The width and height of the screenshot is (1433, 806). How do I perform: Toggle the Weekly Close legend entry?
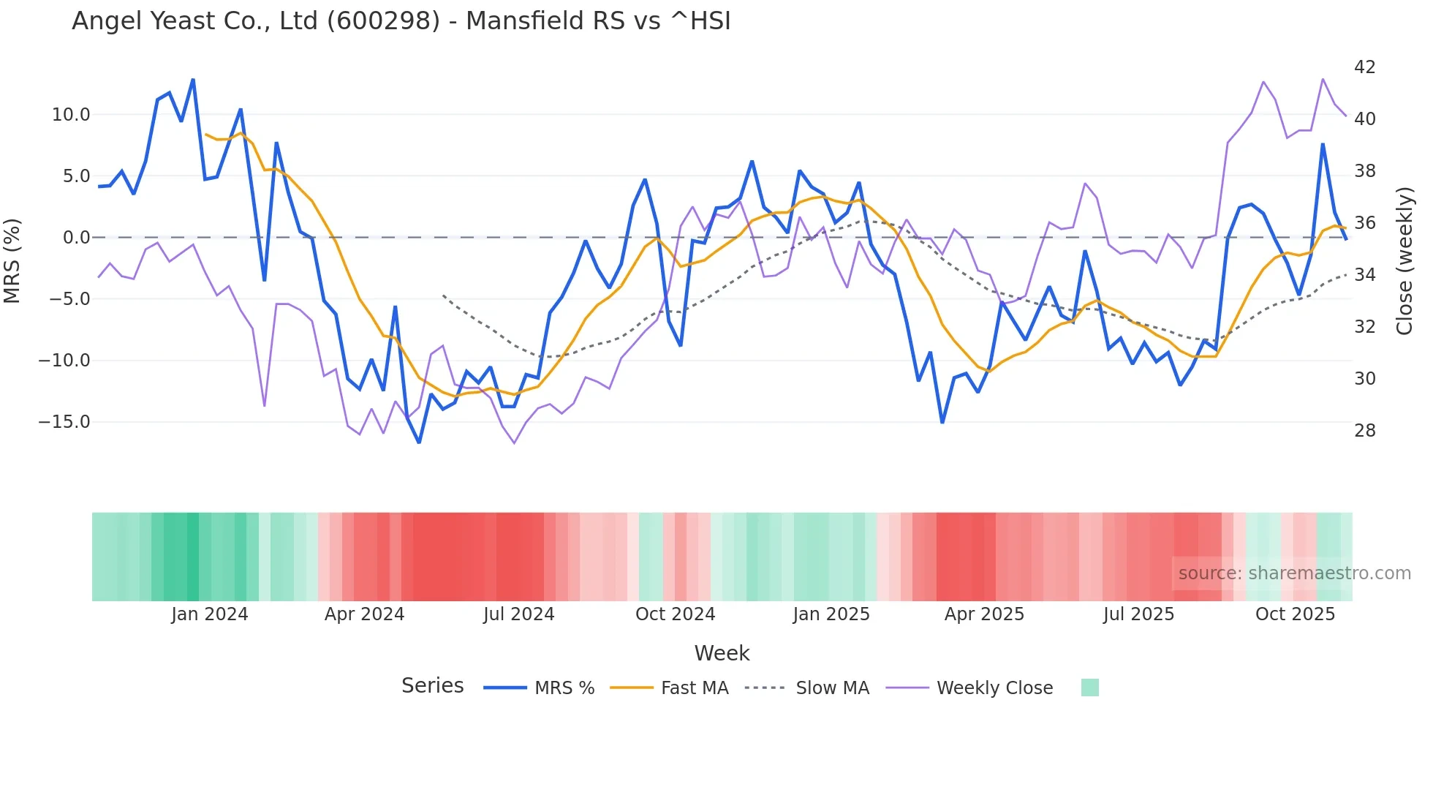click(969, 688)
